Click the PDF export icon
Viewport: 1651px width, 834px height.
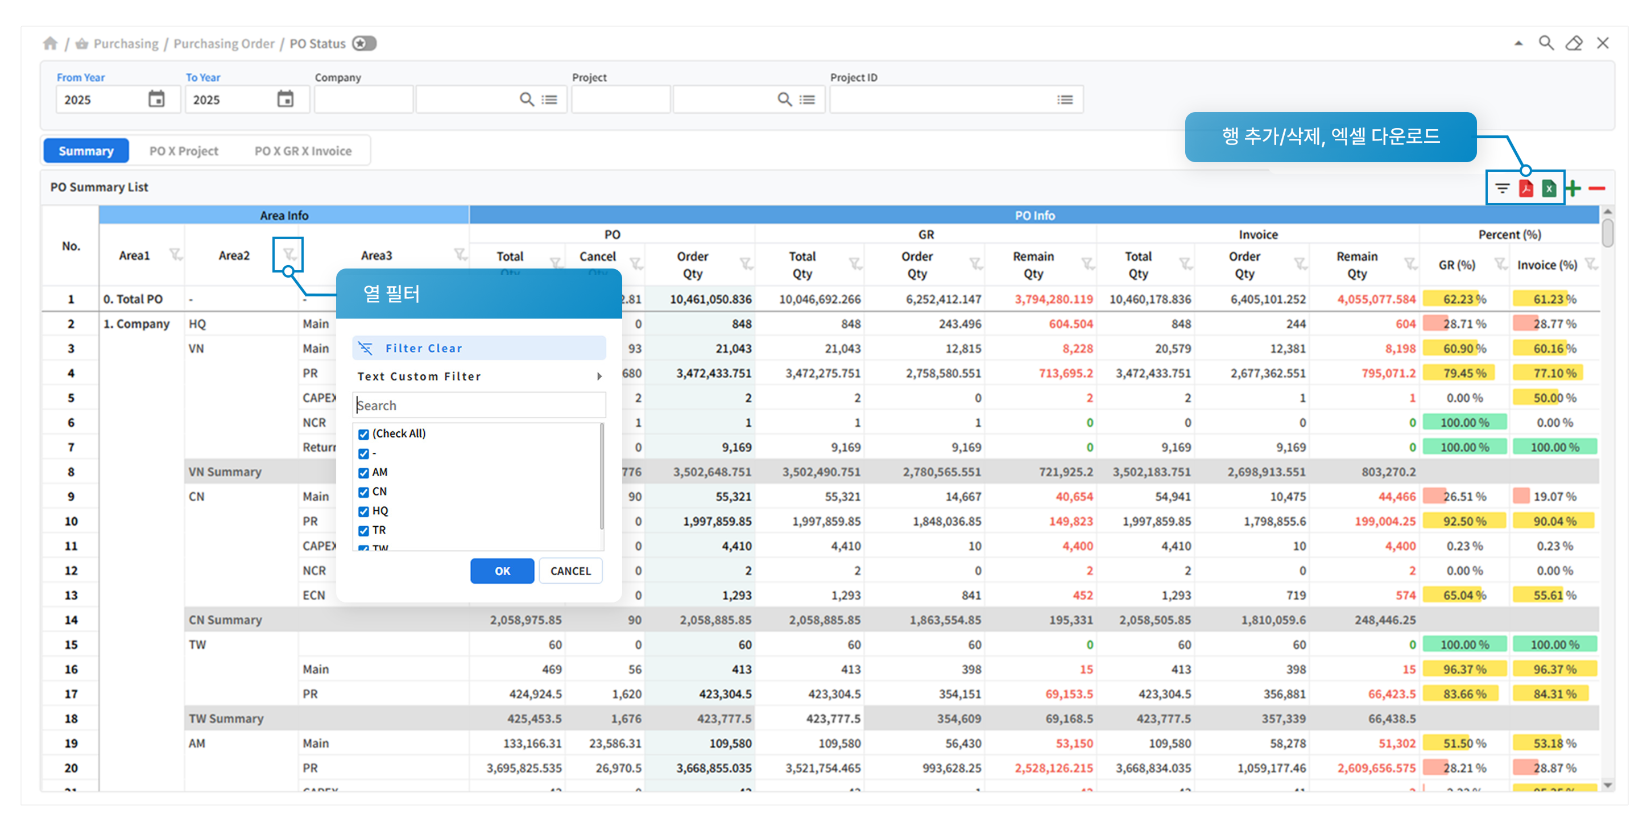click(x=1526, y=188)
